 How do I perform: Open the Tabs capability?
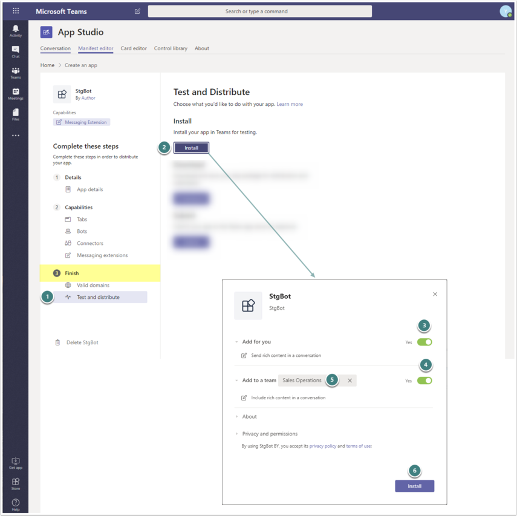click(x=82, y=220)
